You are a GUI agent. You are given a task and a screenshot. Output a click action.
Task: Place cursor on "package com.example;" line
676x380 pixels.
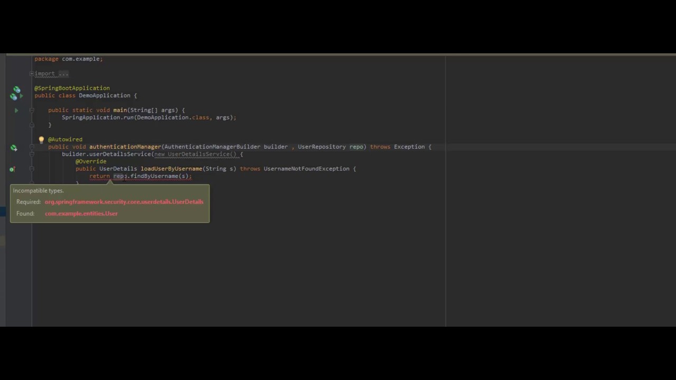(x=69, y=59)
